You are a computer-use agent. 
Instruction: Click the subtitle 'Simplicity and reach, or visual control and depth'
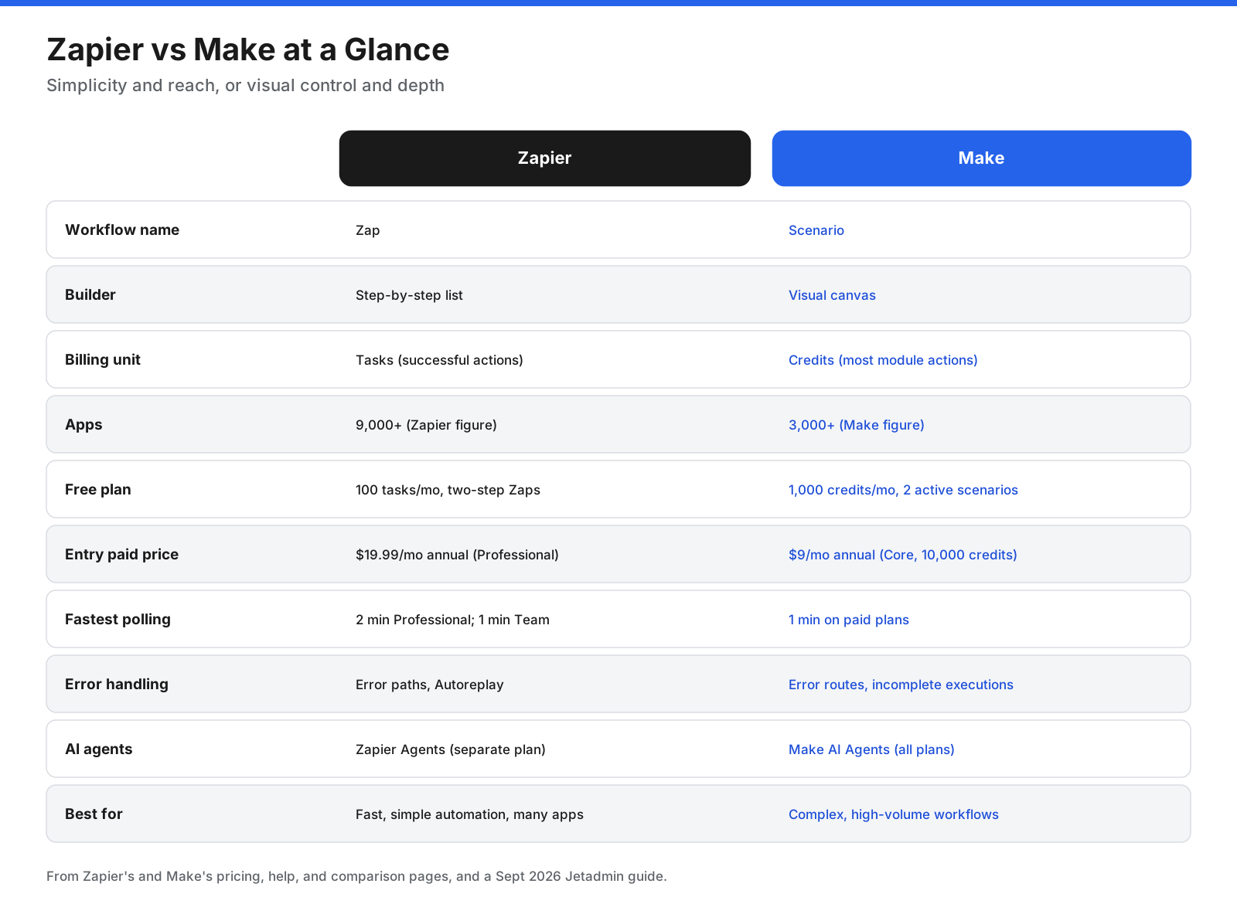point(245,85)
